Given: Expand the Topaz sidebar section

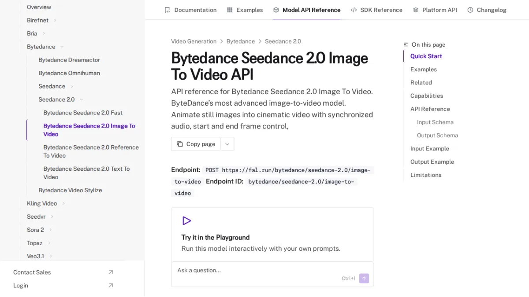Looking at the screenshot, I should 49,243.
